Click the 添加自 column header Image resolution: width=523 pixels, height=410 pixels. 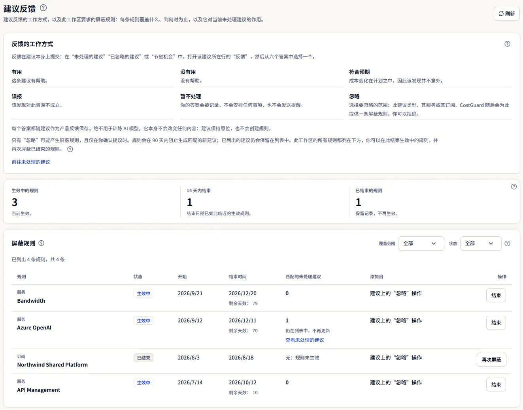pos(376,277)
